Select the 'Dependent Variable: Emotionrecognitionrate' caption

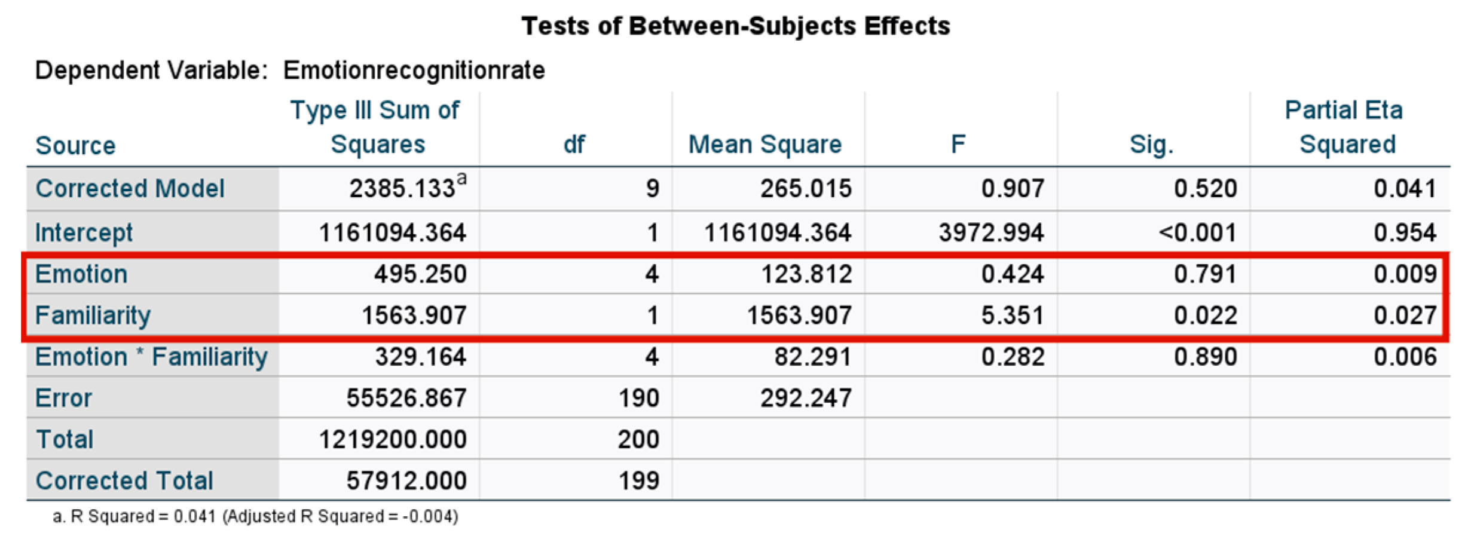click(290, 71)
